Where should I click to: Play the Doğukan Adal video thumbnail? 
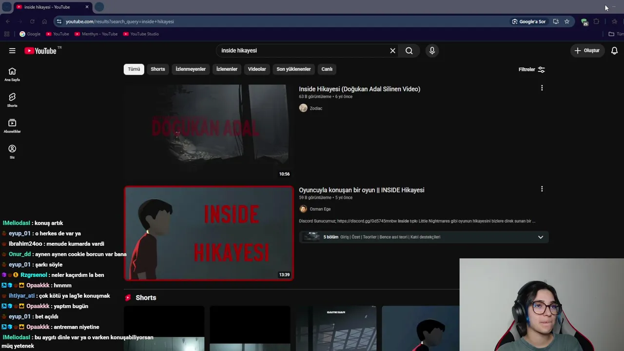click(x=209, y=132)
